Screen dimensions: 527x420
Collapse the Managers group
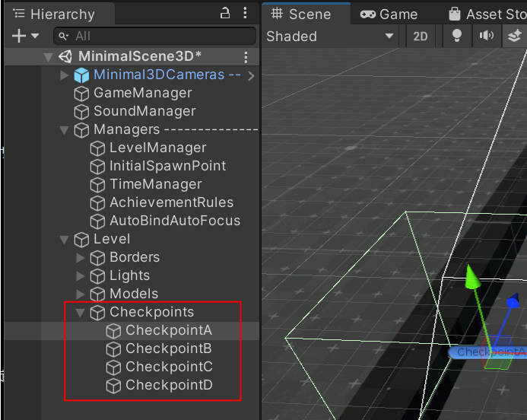64,130
